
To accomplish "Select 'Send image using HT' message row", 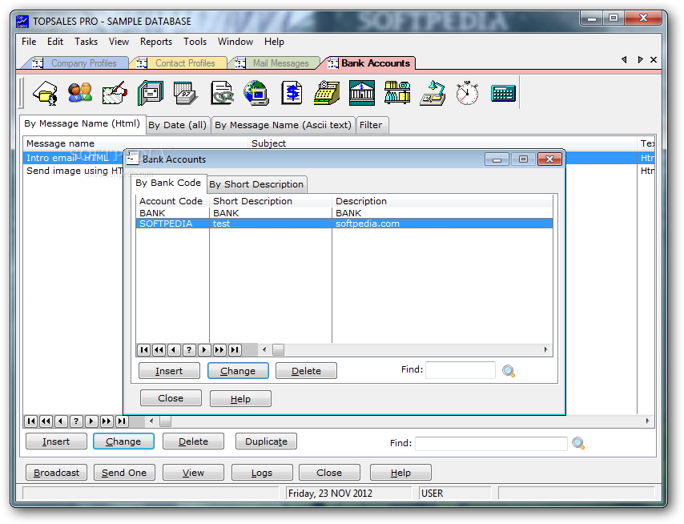I will pos(74,171).
